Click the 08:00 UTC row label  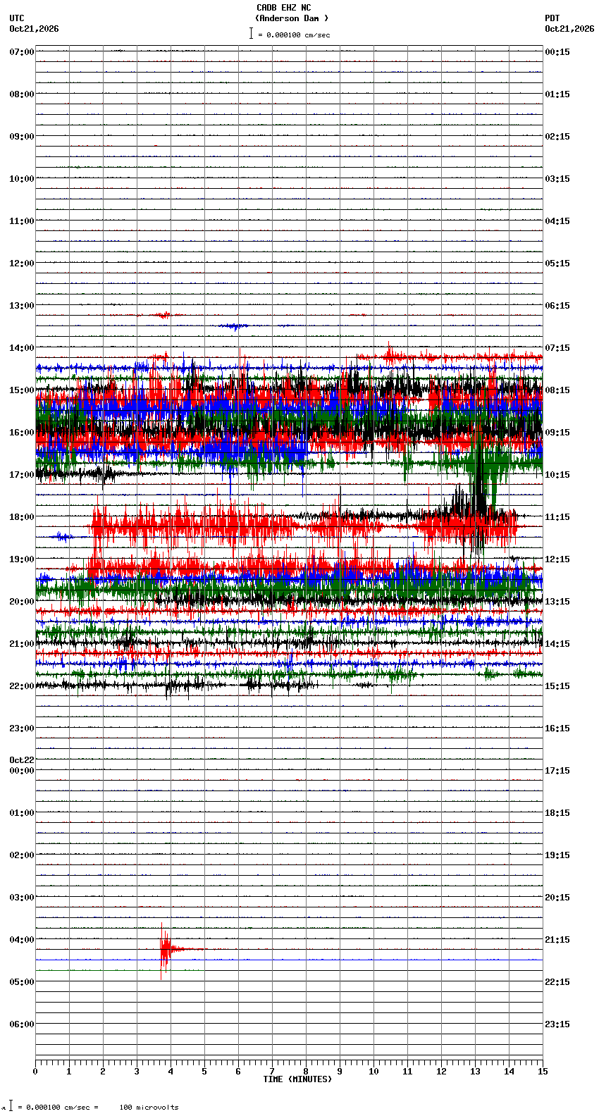(22, 94)
